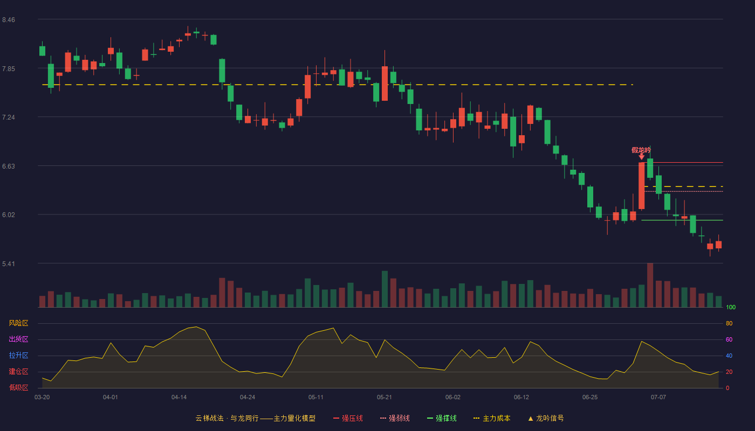Select the 风险区 zone label
The image size is (755, 431).
18,323
